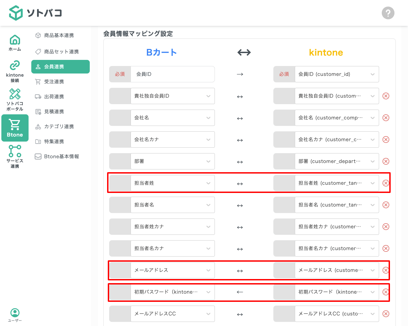The image size is (408, 326).
Task: Remove the 担当者名カナ mapping row
Action: 386,248
